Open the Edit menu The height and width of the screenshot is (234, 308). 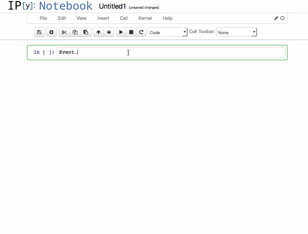62,18
